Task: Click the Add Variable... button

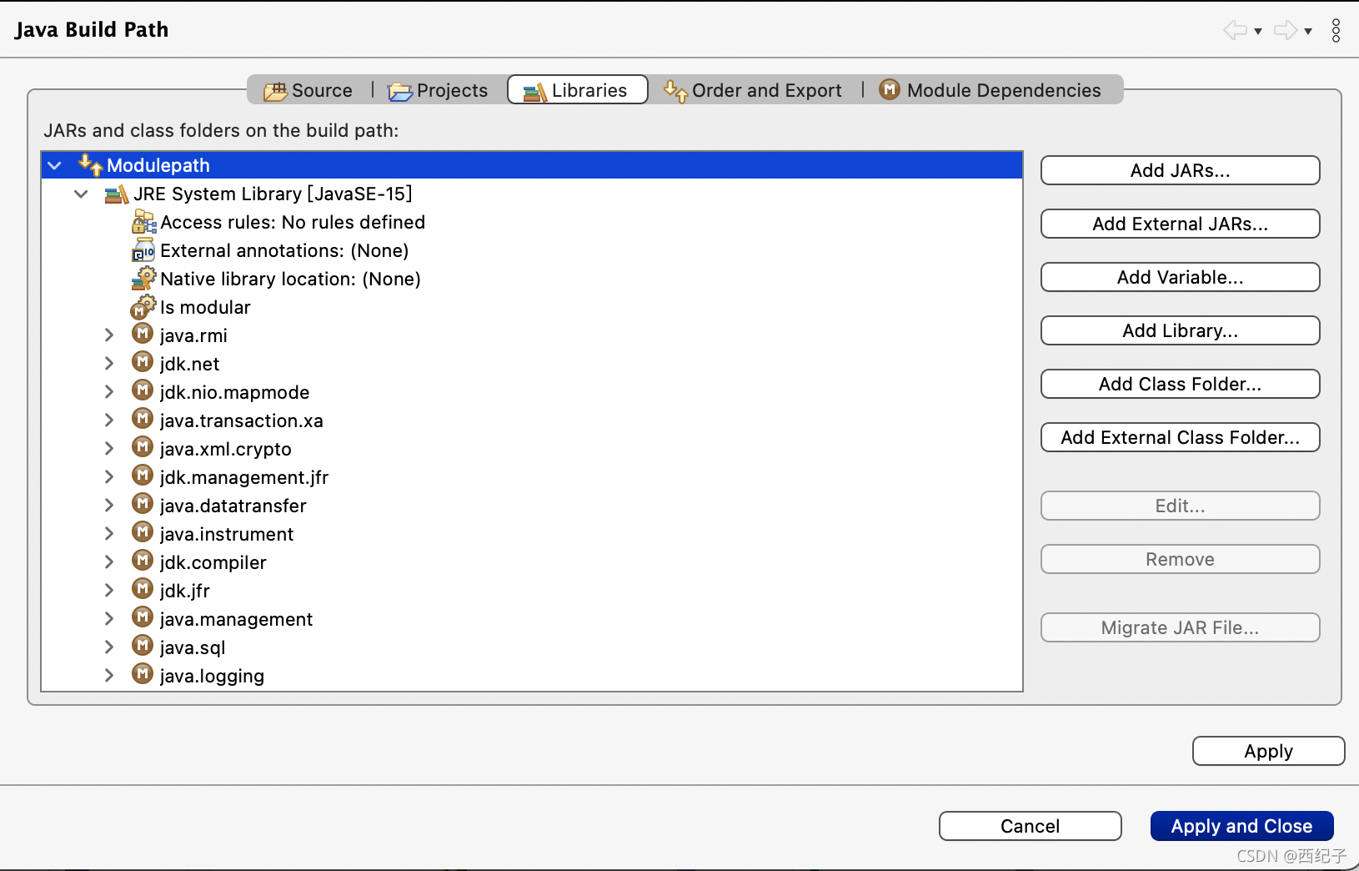Action: click(1180, 277)
